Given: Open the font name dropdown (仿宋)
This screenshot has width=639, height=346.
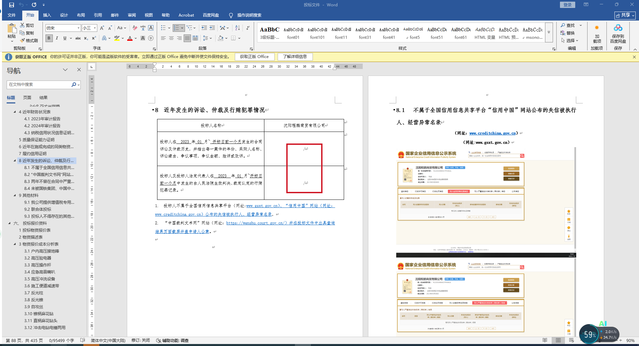Looking at the screenshot, I should 78,28.
